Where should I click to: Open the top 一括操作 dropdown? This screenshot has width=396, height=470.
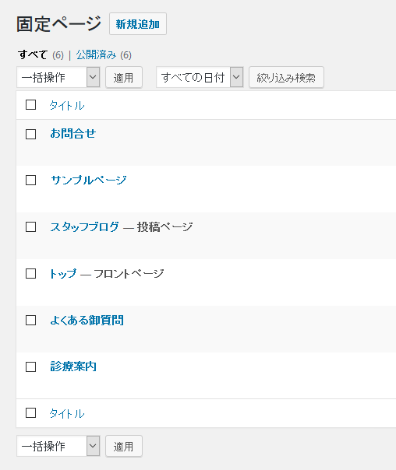click(x=58, y=77)
